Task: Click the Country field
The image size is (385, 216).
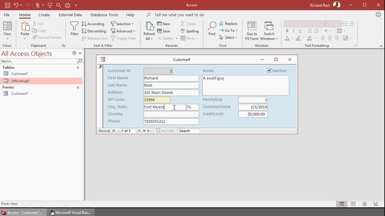Action: pos(171,114)
